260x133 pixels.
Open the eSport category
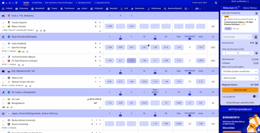click(x=82, y=9)
